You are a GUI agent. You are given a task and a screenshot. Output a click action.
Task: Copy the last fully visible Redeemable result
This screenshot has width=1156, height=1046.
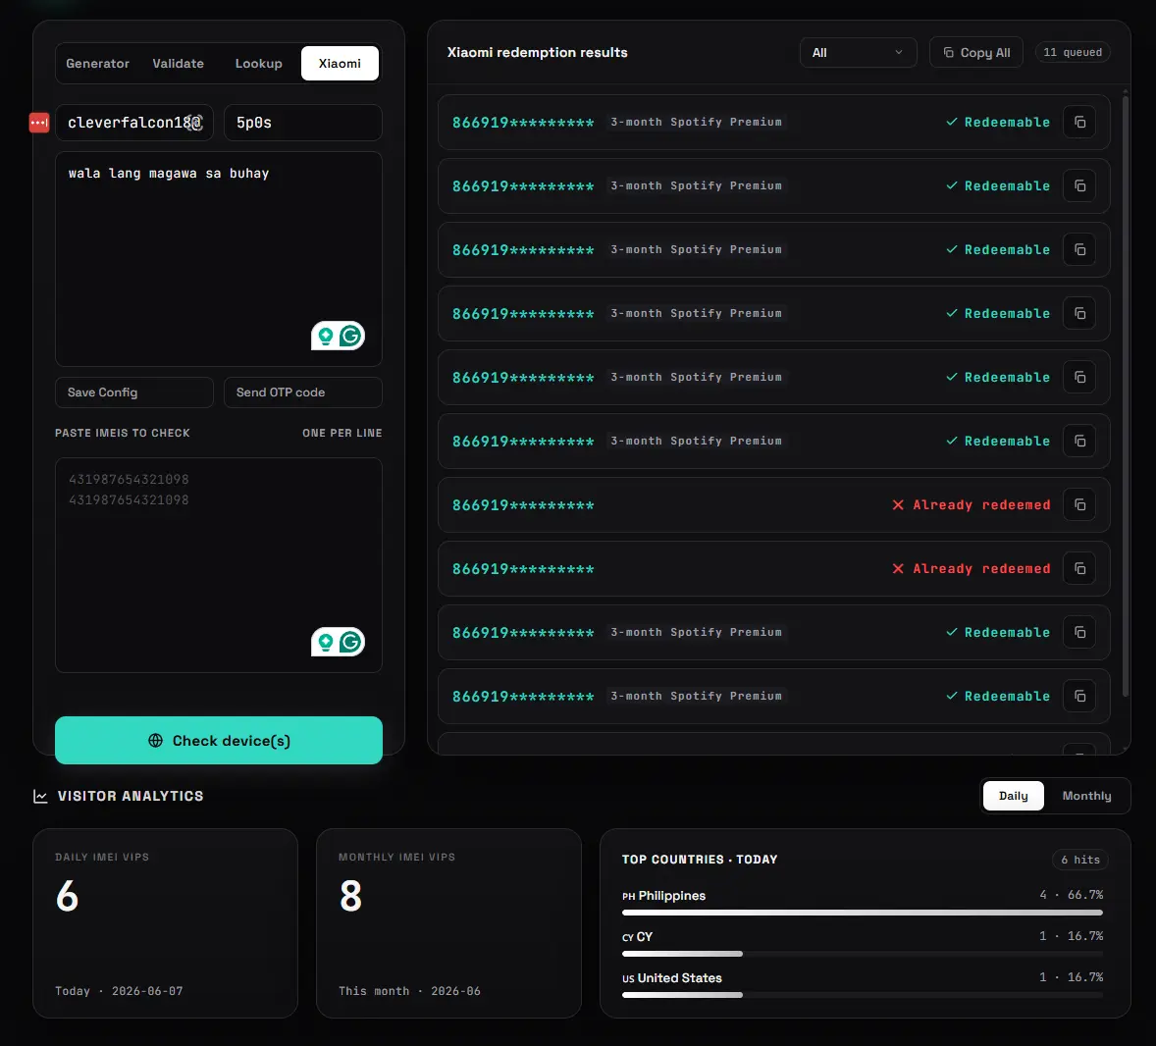click(1079, 696)
